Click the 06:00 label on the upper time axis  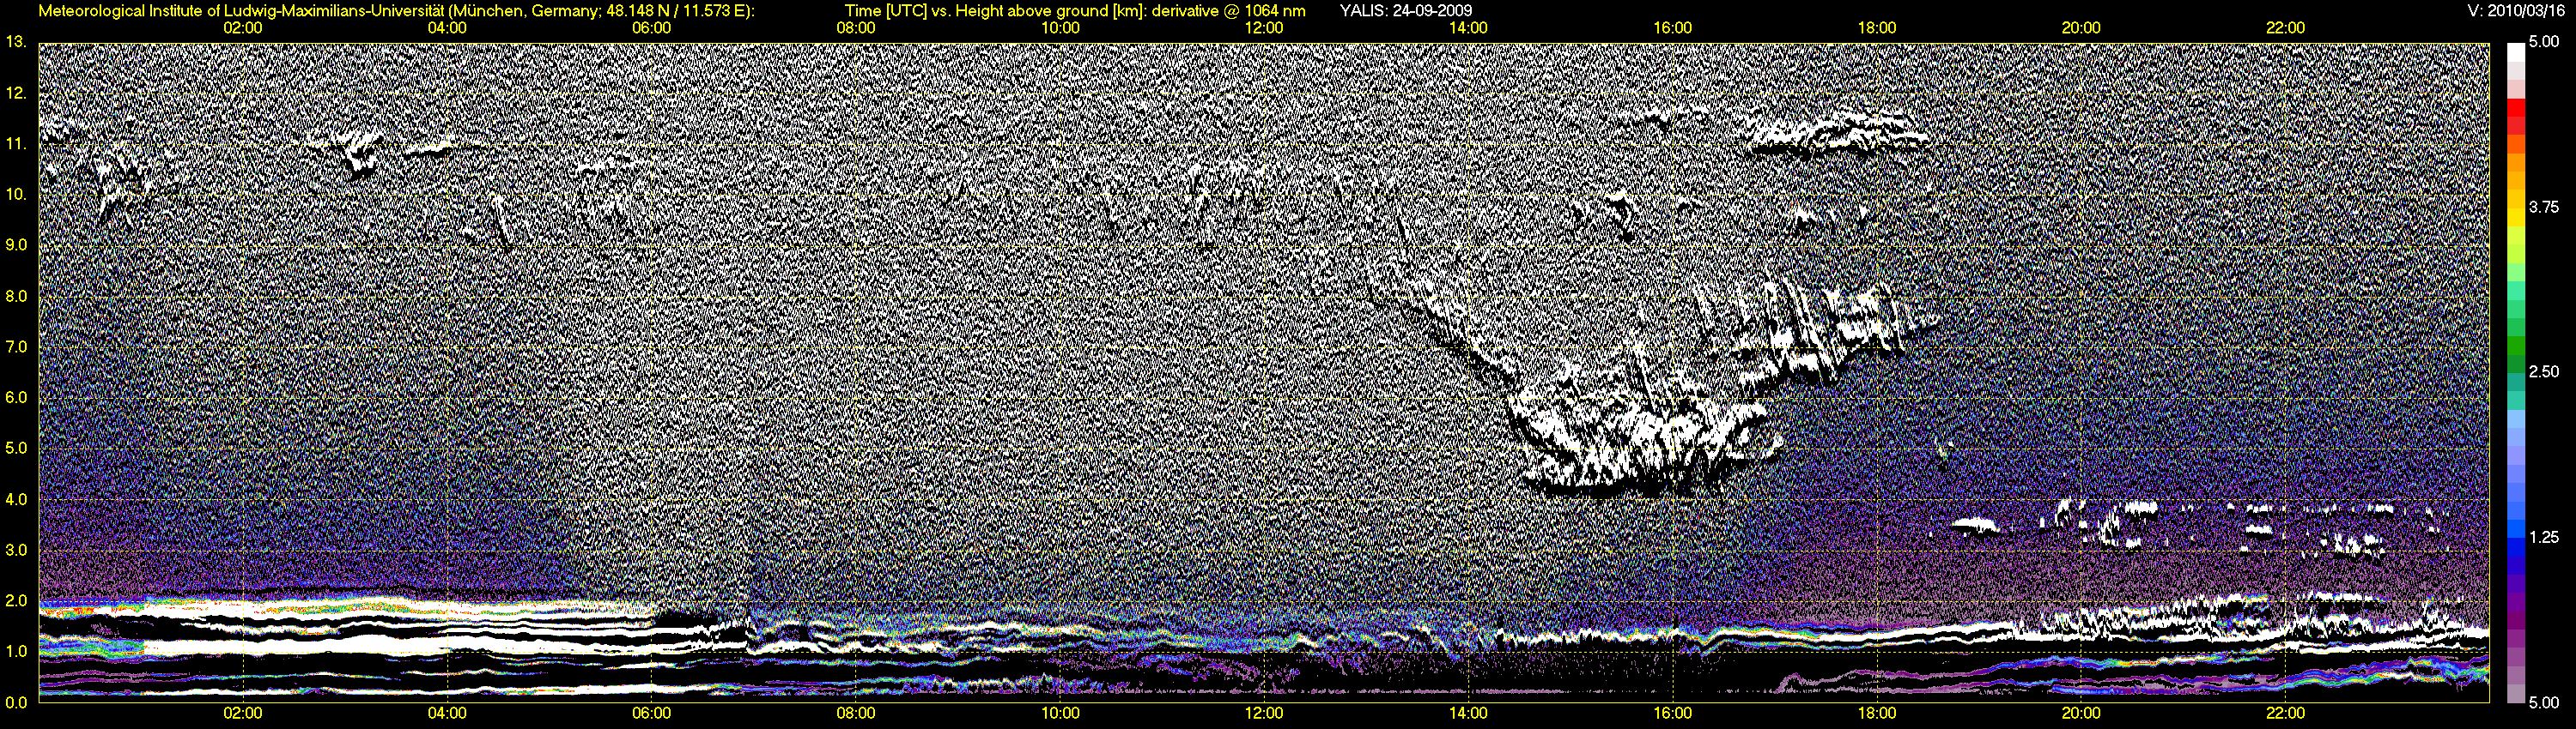(651, 28)
